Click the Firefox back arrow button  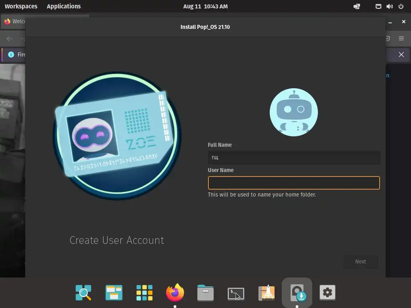tap(10, 39)
